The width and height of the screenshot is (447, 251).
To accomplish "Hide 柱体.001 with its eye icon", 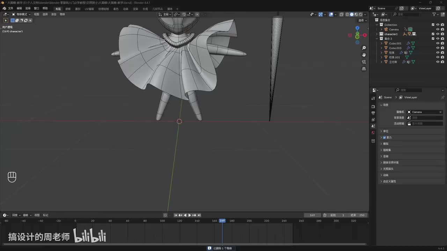I will (438, 57).
